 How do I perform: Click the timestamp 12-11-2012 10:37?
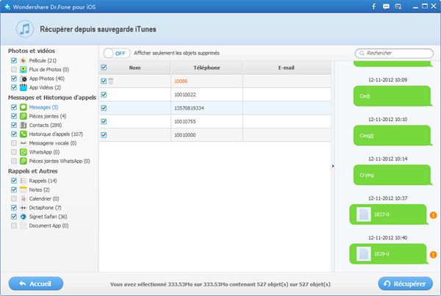387,198
